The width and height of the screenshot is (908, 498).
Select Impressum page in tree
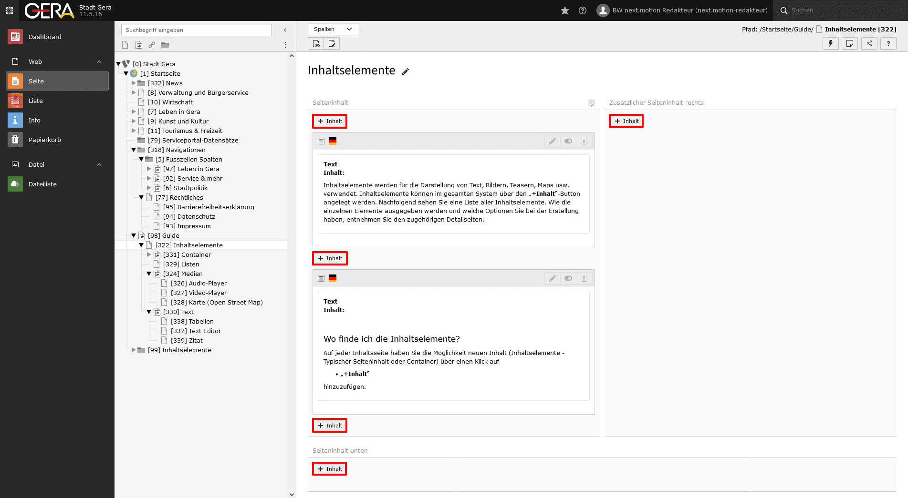(x=187, y=226)
